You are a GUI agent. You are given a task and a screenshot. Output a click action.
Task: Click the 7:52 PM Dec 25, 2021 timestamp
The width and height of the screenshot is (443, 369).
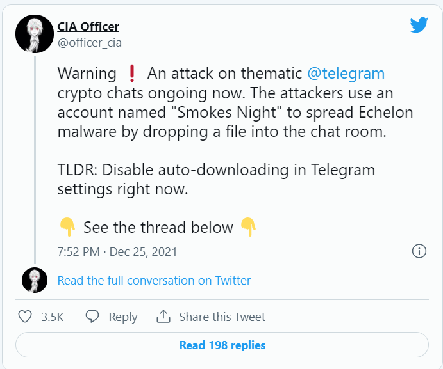click(117, 251)
